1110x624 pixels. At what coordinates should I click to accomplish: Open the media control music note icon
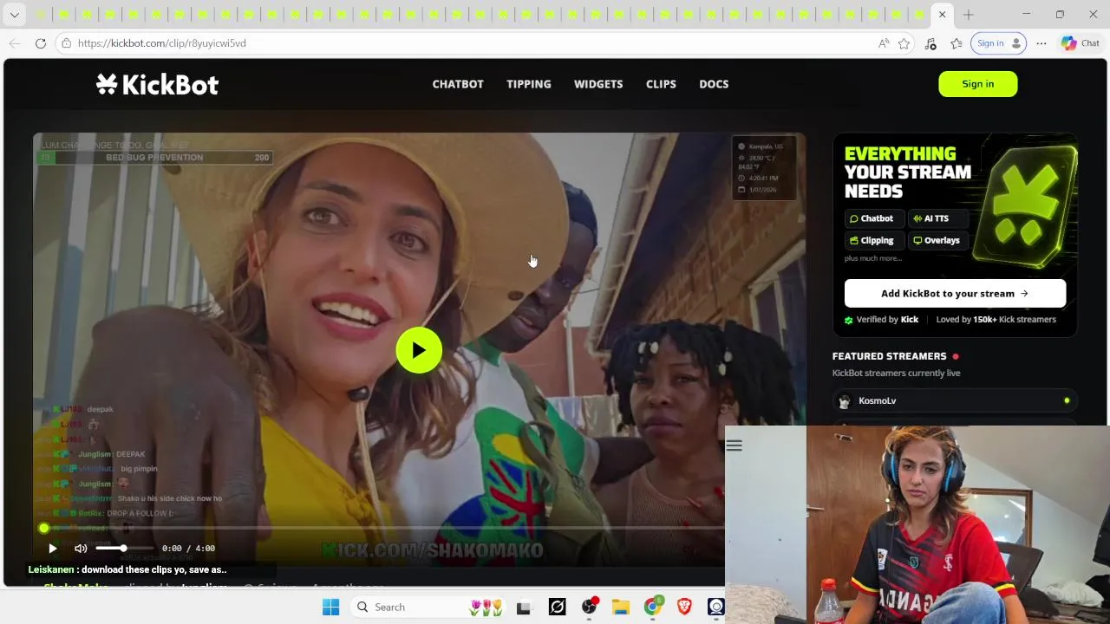click(x=930, y=43)
